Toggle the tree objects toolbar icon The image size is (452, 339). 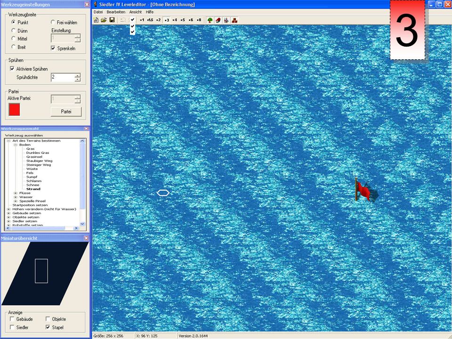(x=210, y=20)
